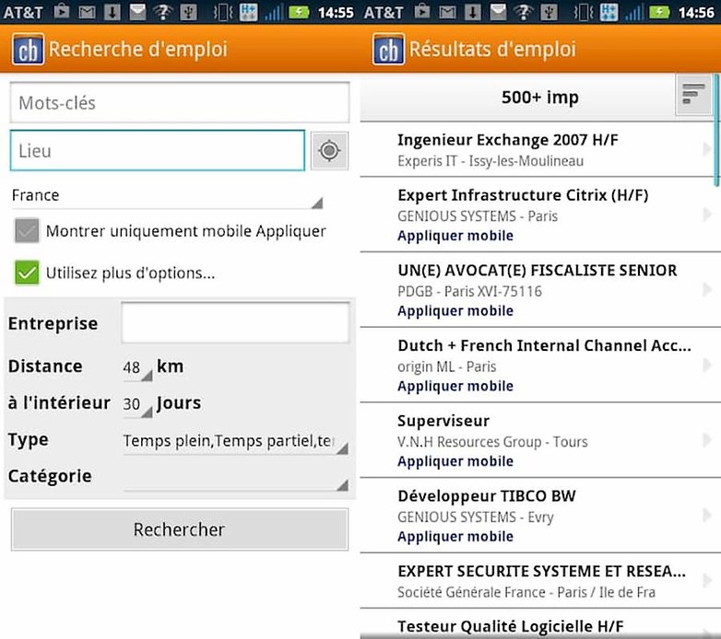
Task: Tap left status bar Gmail icon
Action: point(87,12)
